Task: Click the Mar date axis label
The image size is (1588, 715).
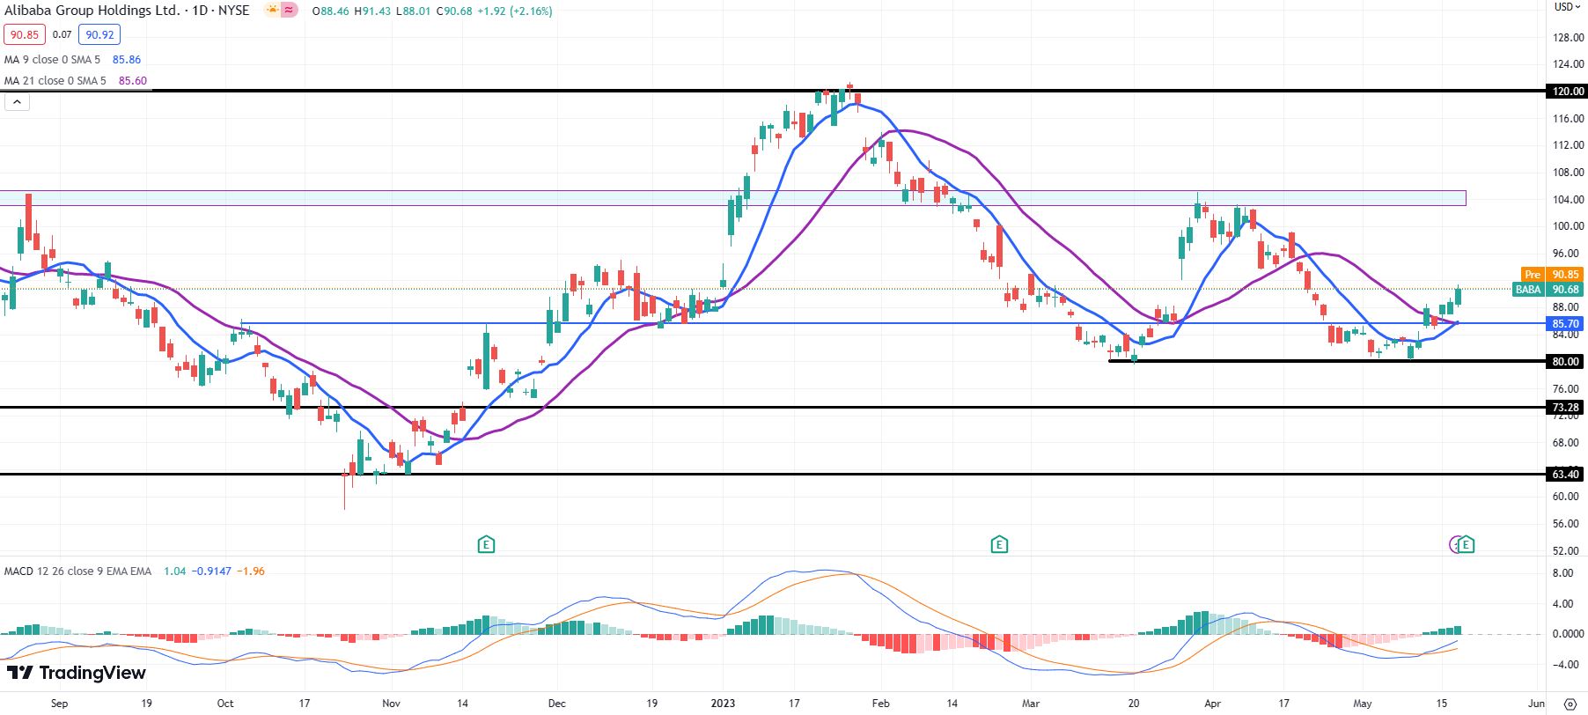Action: click(x=1031, y=704)
